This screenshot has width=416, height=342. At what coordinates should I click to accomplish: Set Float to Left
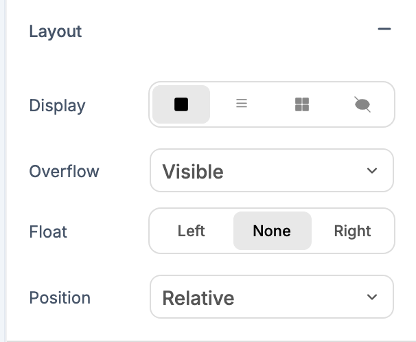pyautogui.click(x=192, y=231)
